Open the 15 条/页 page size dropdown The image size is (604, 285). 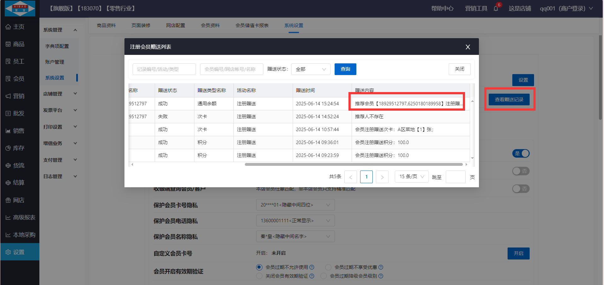click(x=411, y=177)
